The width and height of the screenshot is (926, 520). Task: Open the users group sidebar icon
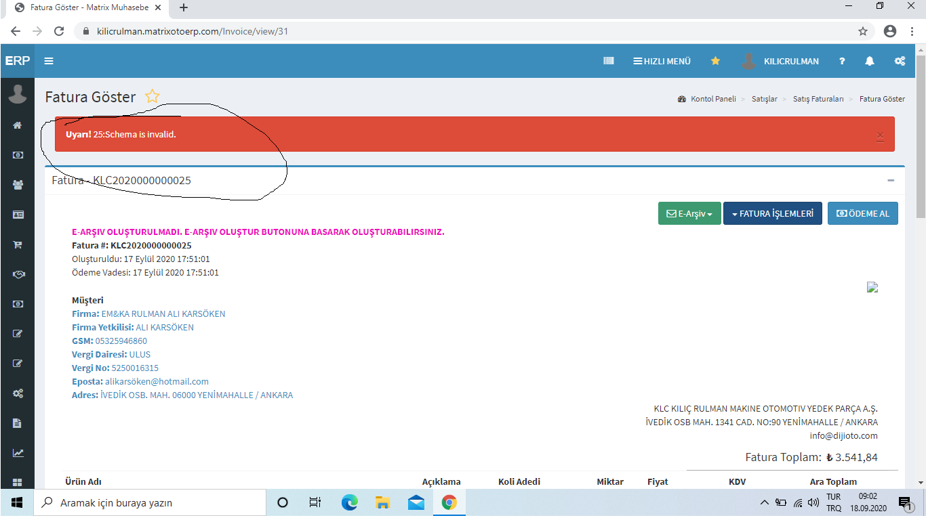[x=18, y=185]
